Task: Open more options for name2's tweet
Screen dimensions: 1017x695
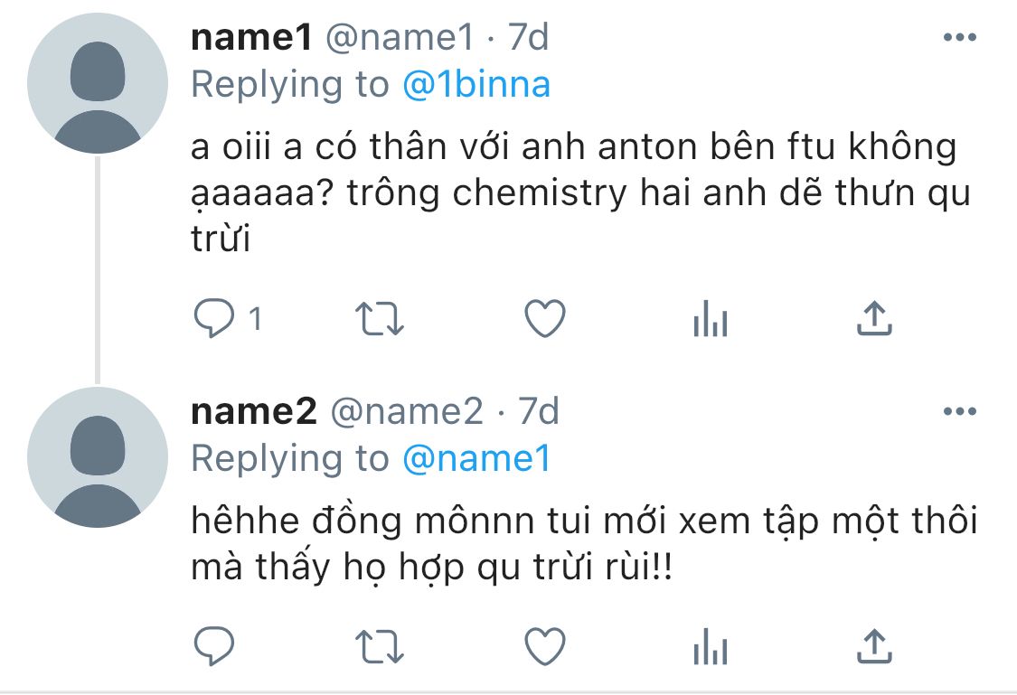Action: tap(959, 412)
